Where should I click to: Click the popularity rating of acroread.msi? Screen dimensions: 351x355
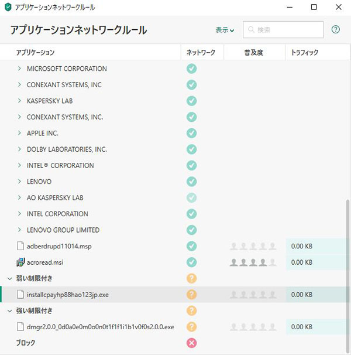pyautogui.click(x=253, y=262)
